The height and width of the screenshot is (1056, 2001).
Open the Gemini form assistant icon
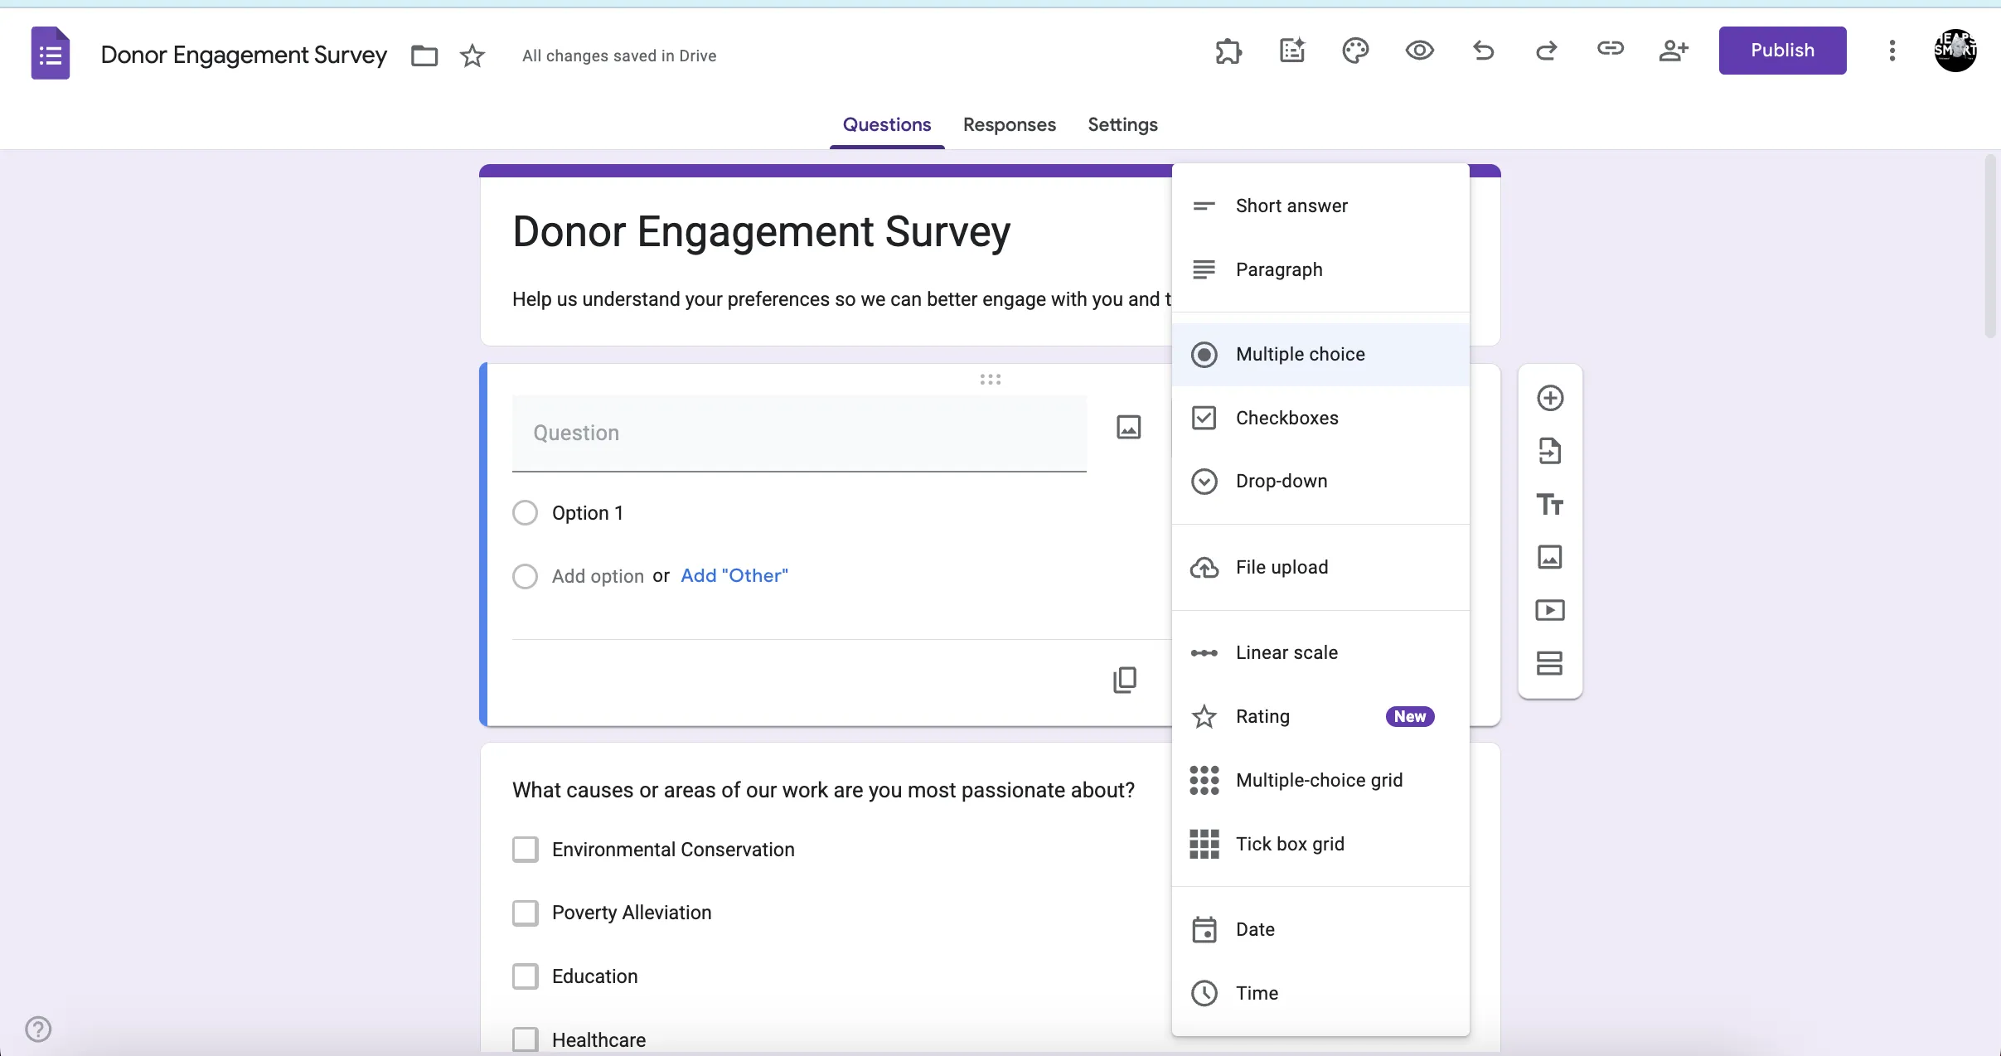click(x=1292, y=51)
